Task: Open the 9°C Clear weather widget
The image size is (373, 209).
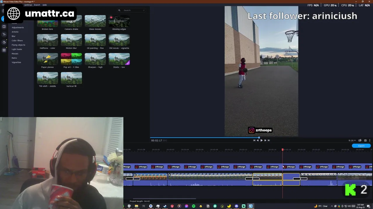Action: (321, 206)
